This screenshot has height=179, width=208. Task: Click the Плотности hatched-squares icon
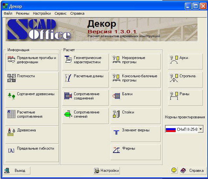click(x=11, y=78)
